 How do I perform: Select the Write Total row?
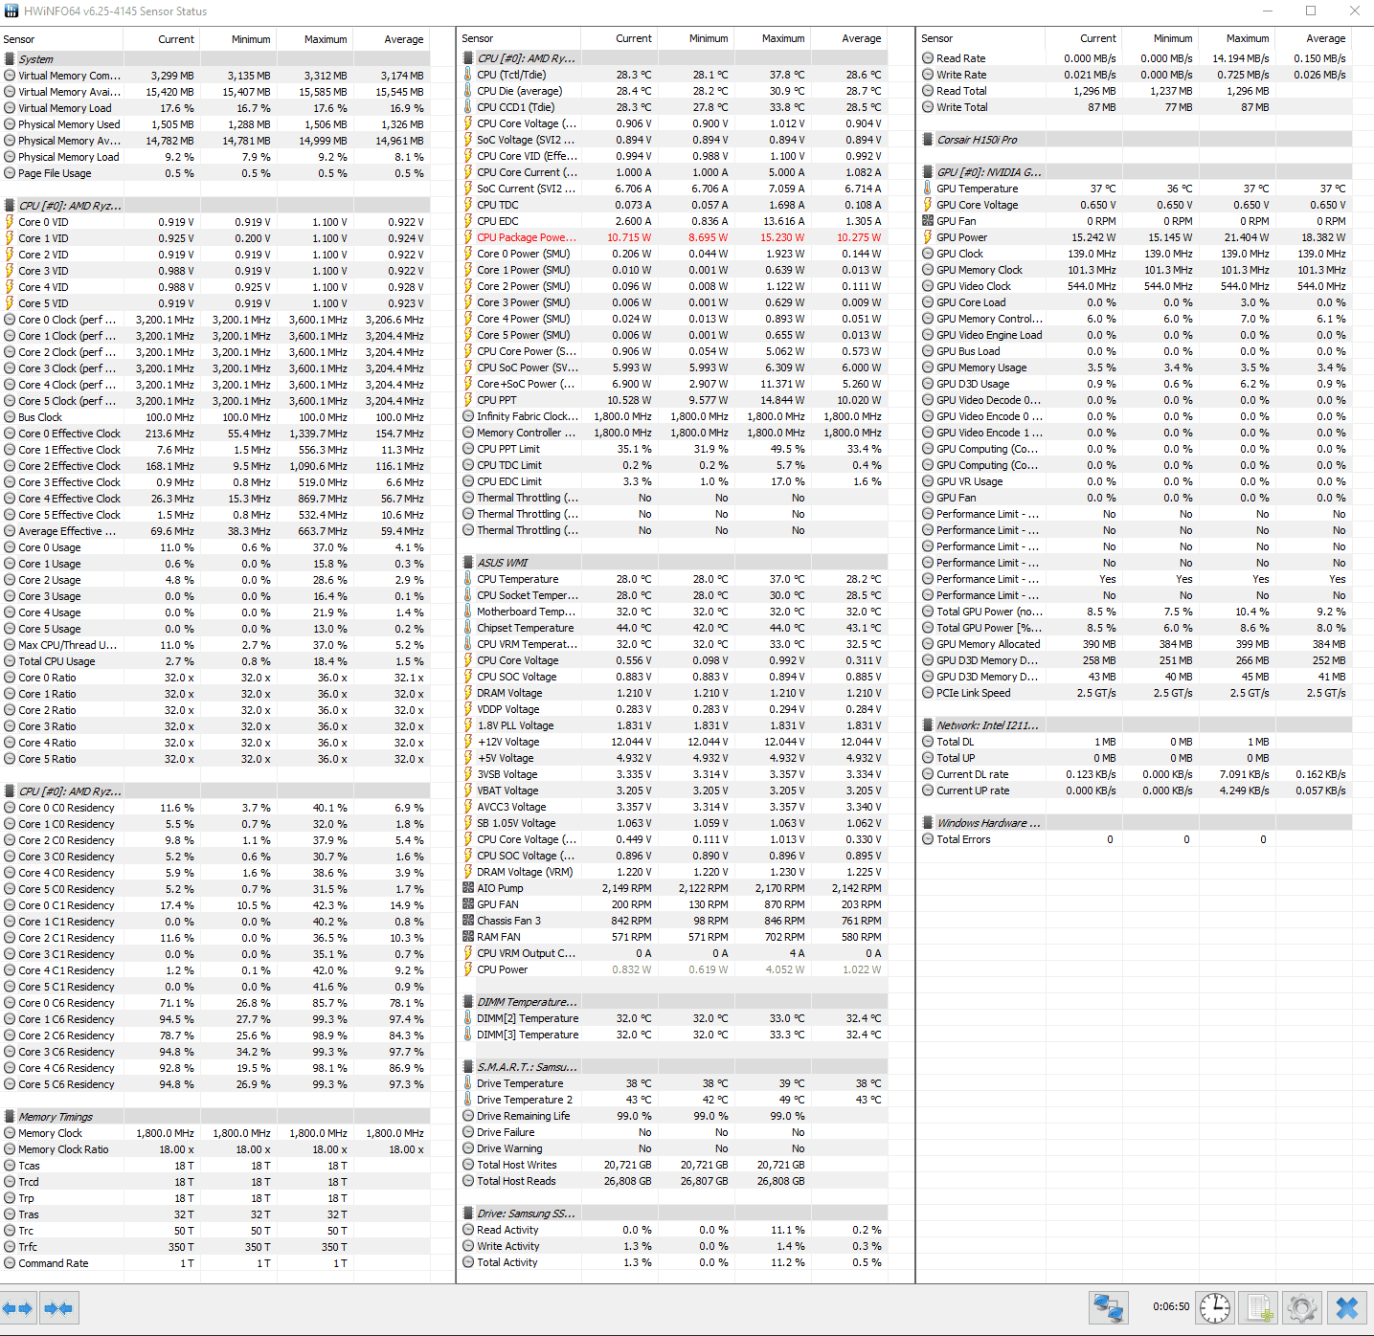click(1136, 107)
